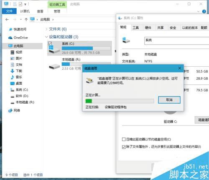Open the 工具 tab in properties window
The width and height of the screenshot is (209, 180).
coord(135,28)
